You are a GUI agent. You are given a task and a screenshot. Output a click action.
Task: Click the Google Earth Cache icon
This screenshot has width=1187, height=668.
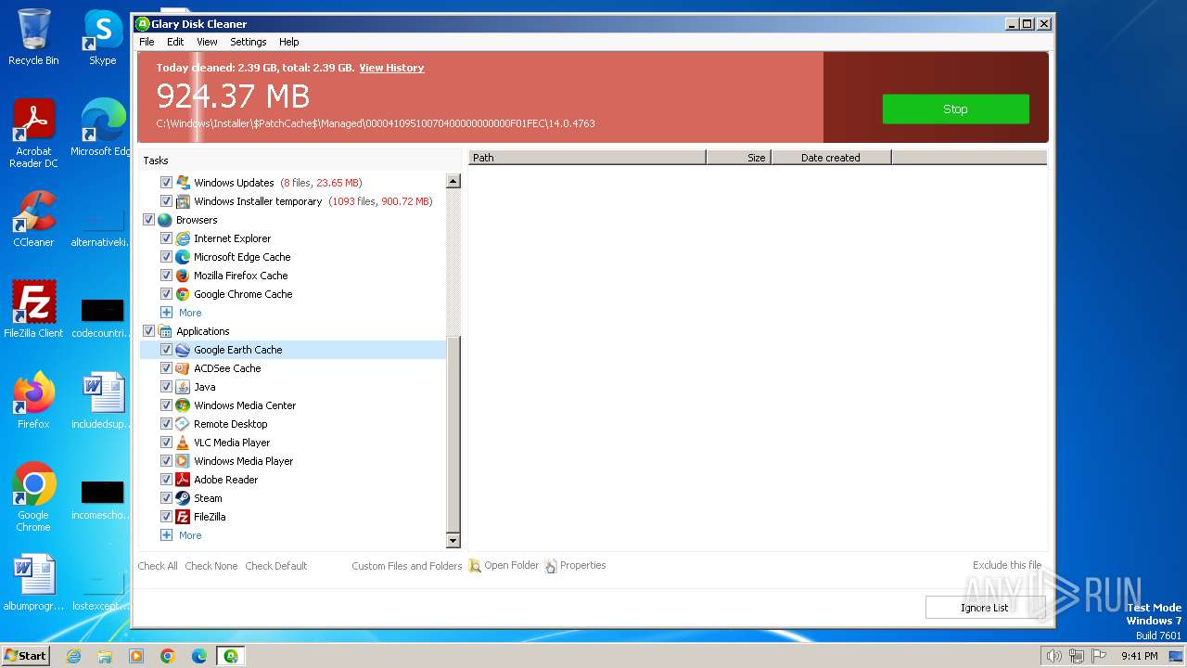[x=183, y=350]
